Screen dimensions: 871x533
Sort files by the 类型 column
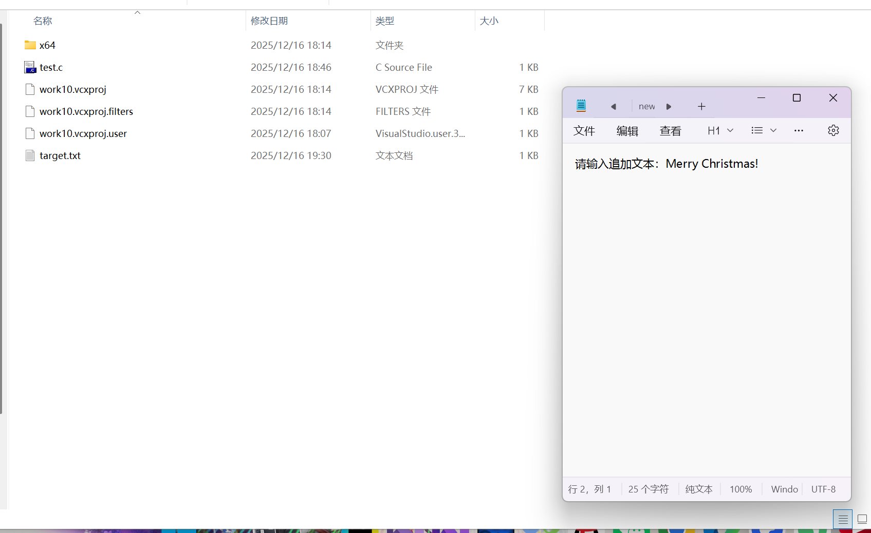point(385,21)
